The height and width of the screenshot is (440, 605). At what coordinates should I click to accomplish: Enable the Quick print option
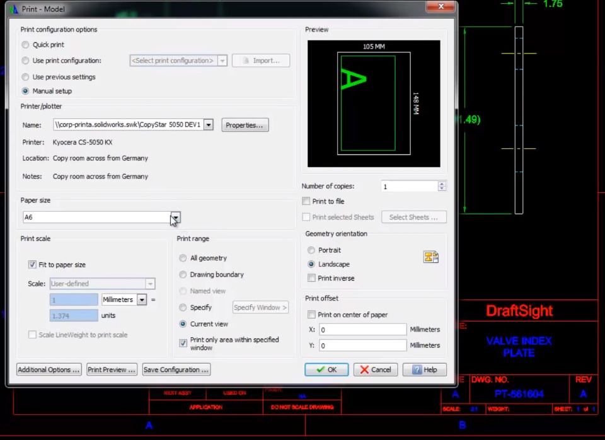point(26,45)
